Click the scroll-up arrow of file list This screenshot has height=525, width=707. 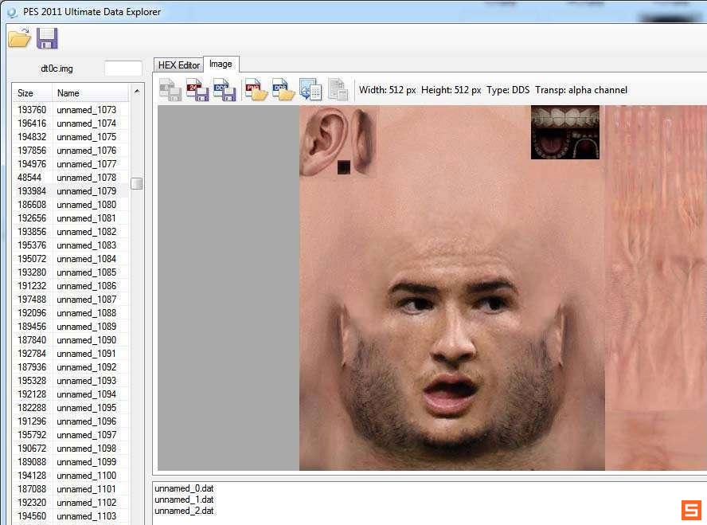coord(137,92)
